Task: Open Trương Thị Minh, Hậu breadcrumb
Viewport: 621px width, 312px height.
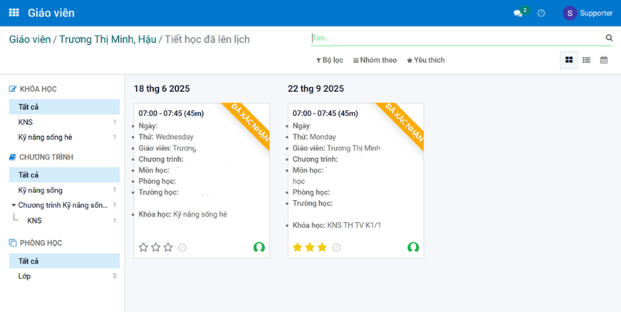Action: click(108, 39)
